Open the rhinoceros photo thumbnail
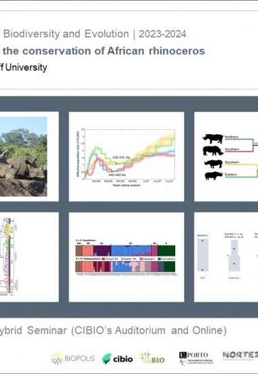The width and height of the screenshot is (258, 374). click(23, 156)
